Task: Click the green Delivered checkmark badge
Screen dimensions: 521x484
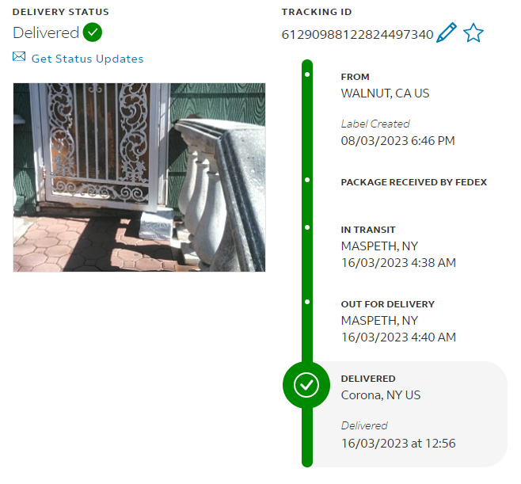Action: [93, 32]
